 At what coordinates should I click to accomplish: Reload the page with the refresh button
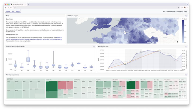[11, 8]
